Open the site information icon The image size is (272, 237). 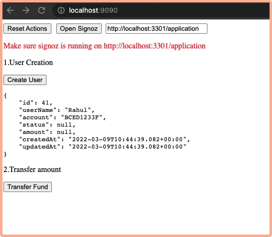coord(61,10)
